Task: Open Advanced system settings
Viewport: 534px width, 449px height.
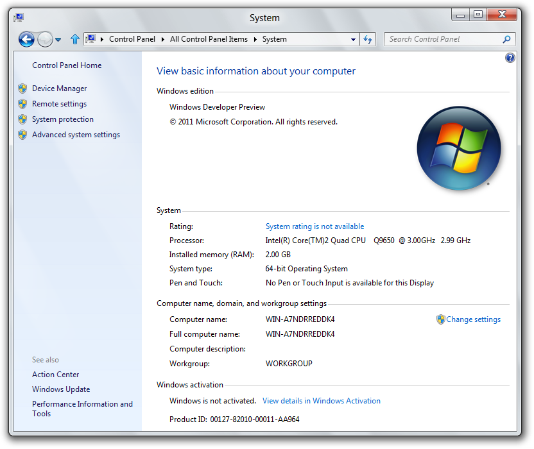Action: point(76,135)
